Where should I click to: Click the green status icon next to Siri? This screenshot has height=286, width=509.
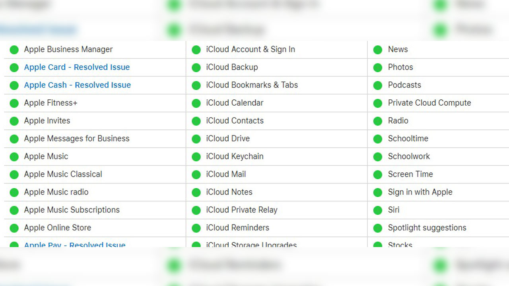tap(378, 210)
